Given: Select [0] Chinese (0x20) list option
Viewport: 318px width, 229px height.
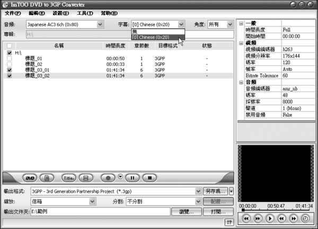Looking at the screenshot, I should tap(158, 37).
